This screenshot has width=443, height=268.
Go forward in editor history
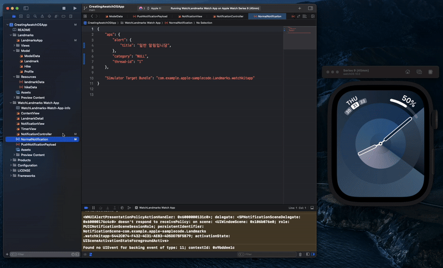tap(96, 17)
